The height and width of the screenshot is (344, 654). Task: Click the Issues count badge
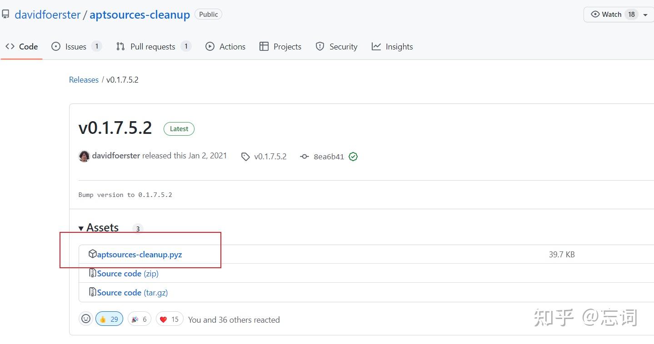click(x=96, y=46)
